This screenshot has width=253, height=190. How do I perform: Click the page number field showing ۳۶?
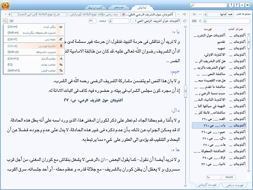coord(93,21)
